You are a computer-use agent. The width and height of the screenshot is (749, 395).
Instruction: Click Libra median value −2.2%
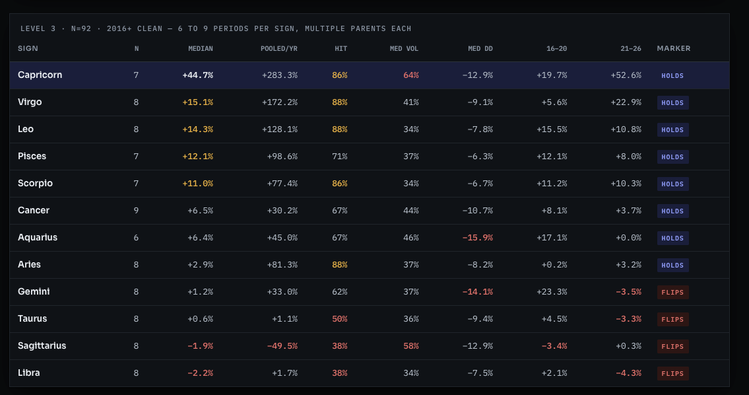click(x=200, y=373)
